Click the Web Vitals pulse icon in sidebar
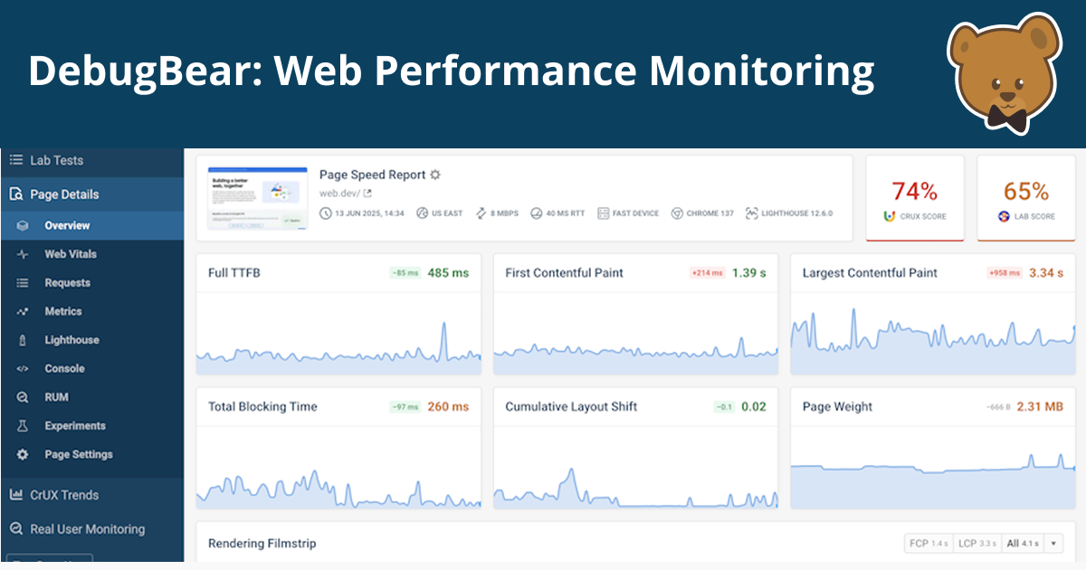Viewport: 1086px width, 570px height. [x=23, y=254]
